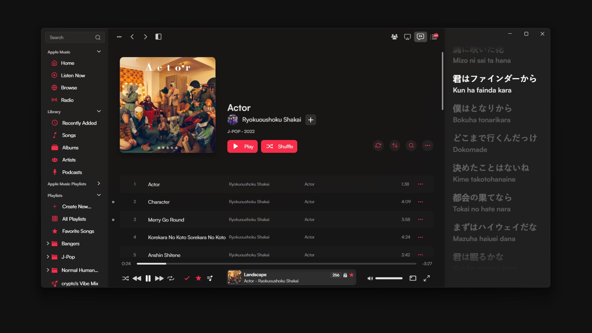Expand the Apple Music Playlists section
Image resolution: width=592 pixels, height=333 pixels.
tap(99, 183)
